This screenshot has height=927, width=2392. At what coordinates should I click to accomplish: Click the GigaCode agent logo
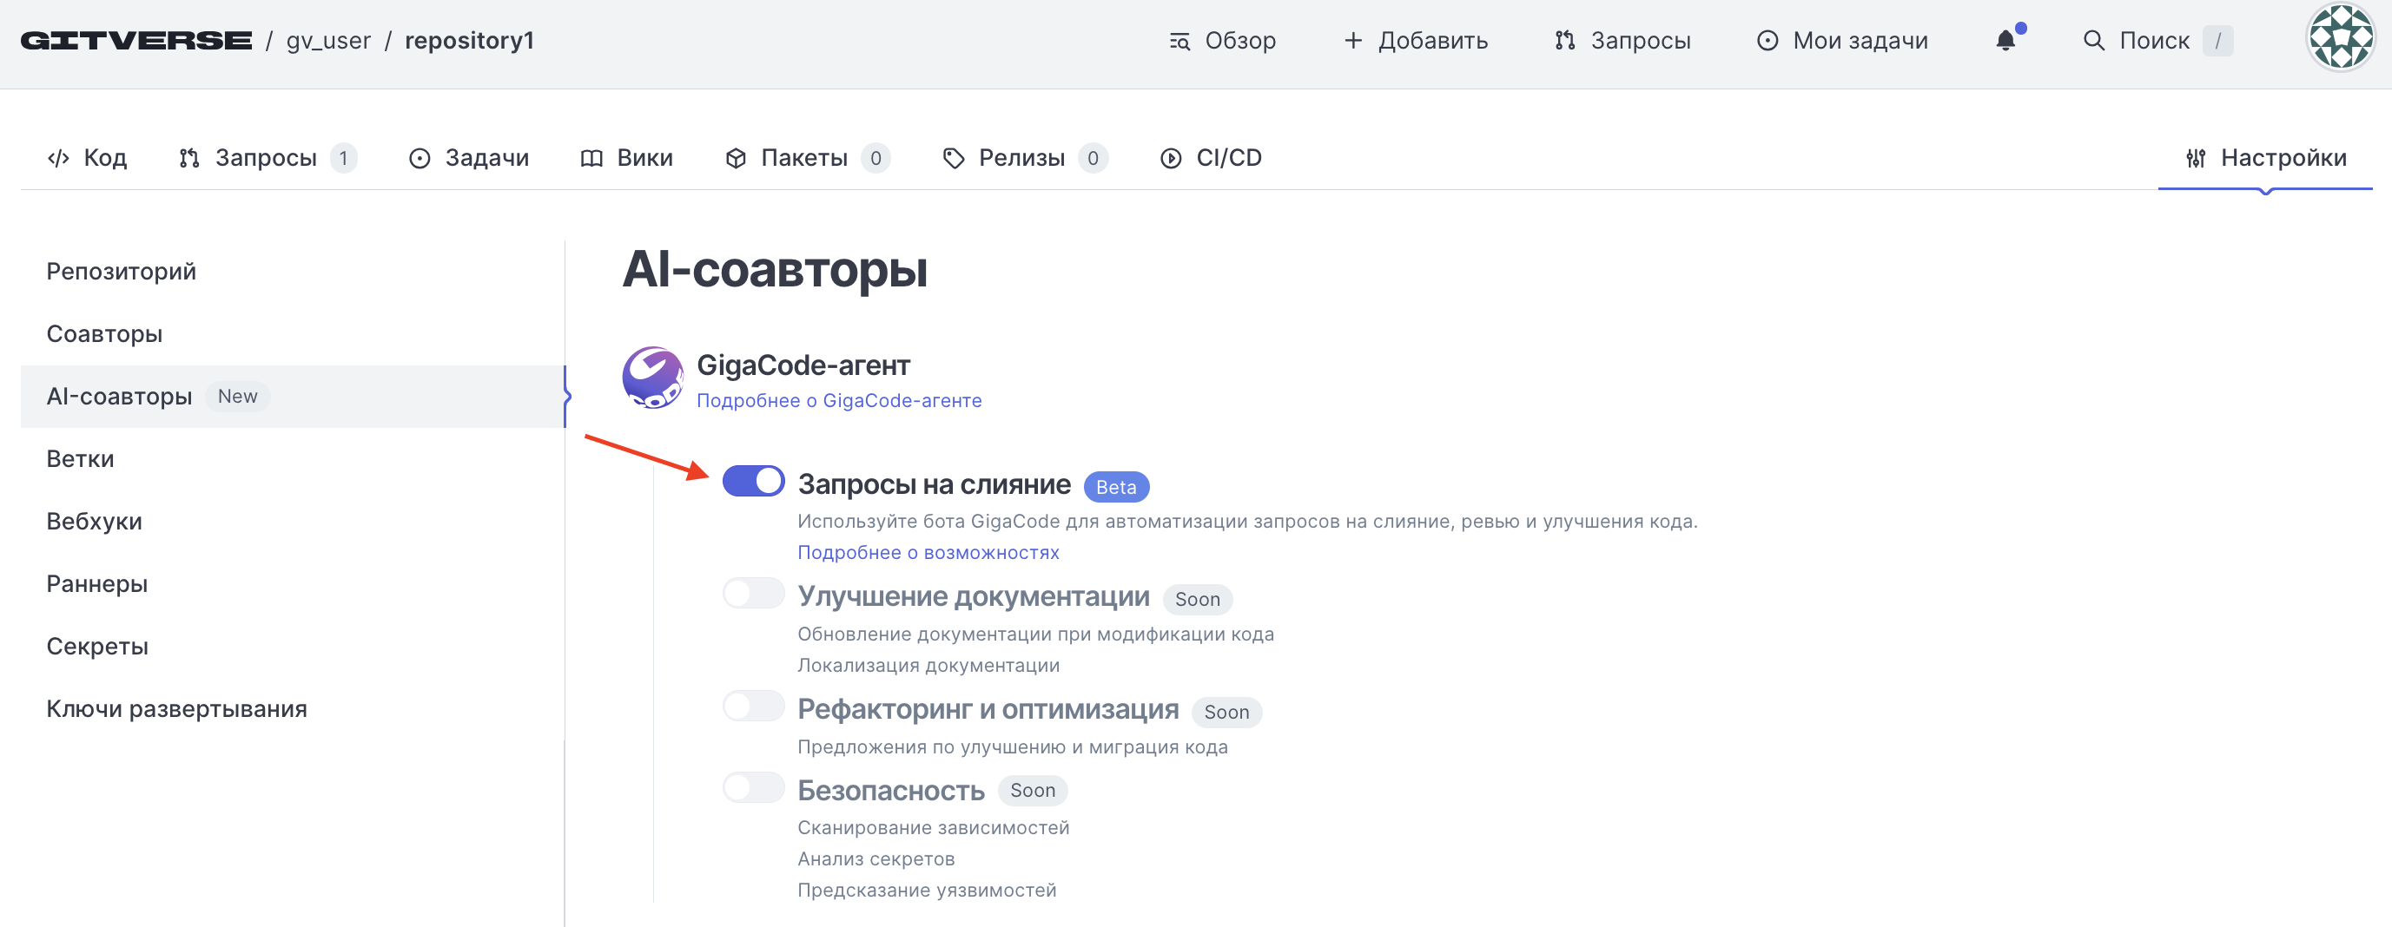pyautogui.click(x=653, y=378)
